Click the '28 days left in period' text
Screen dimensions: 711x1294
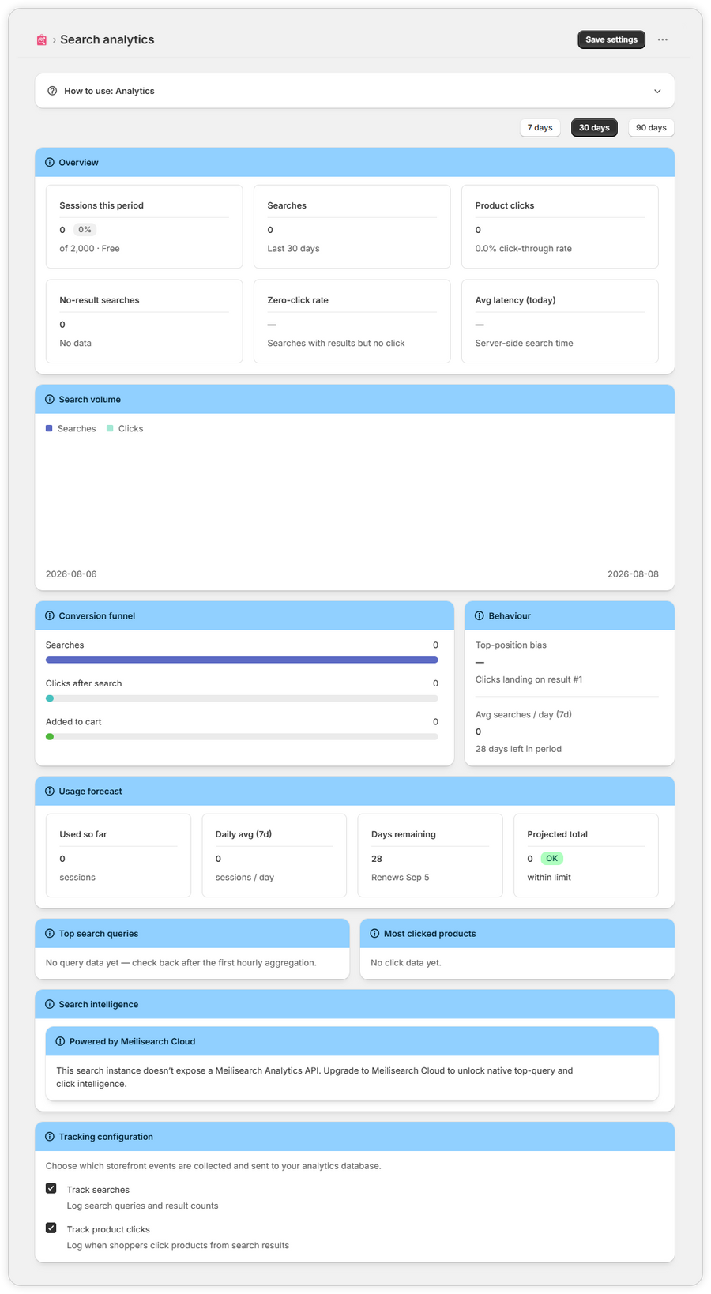(518, 749)
